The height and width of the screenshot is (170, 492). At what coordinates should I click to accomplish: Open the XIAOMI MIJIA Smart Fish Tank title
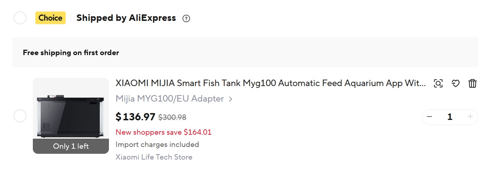click(271, 84)
